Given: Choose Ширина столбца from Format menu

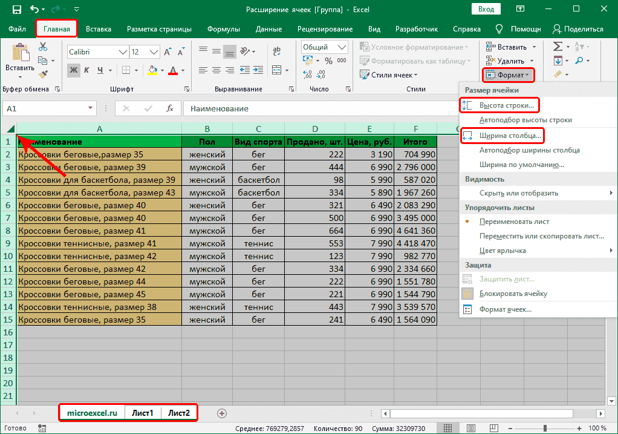Looking at the screenshot, I should click(x=509, y=135).
